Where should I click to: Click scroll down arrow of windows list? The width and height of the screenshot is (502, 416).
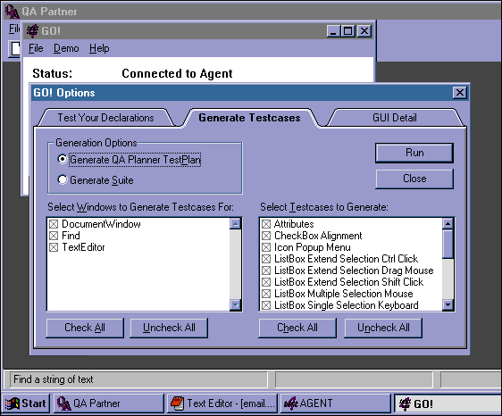point(235,304)
